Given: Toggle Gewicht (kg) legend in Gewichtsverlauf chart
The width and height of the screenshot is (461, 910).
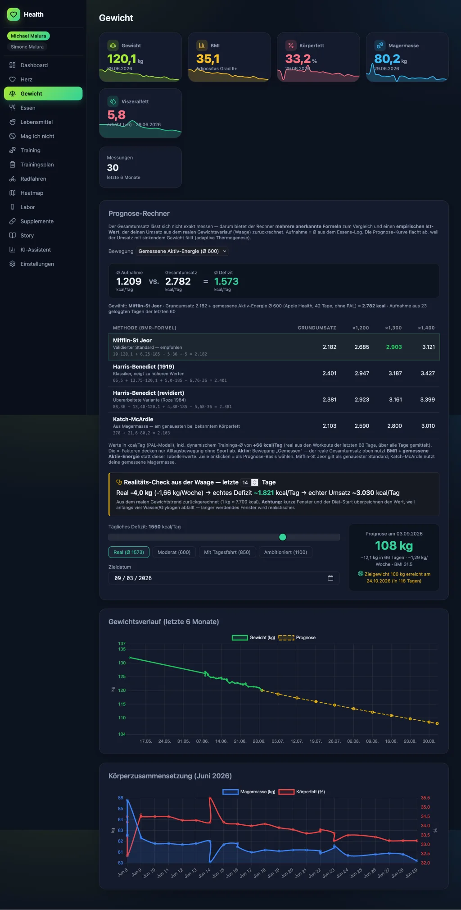Looking at the screenshot, I should coord(253,638).
